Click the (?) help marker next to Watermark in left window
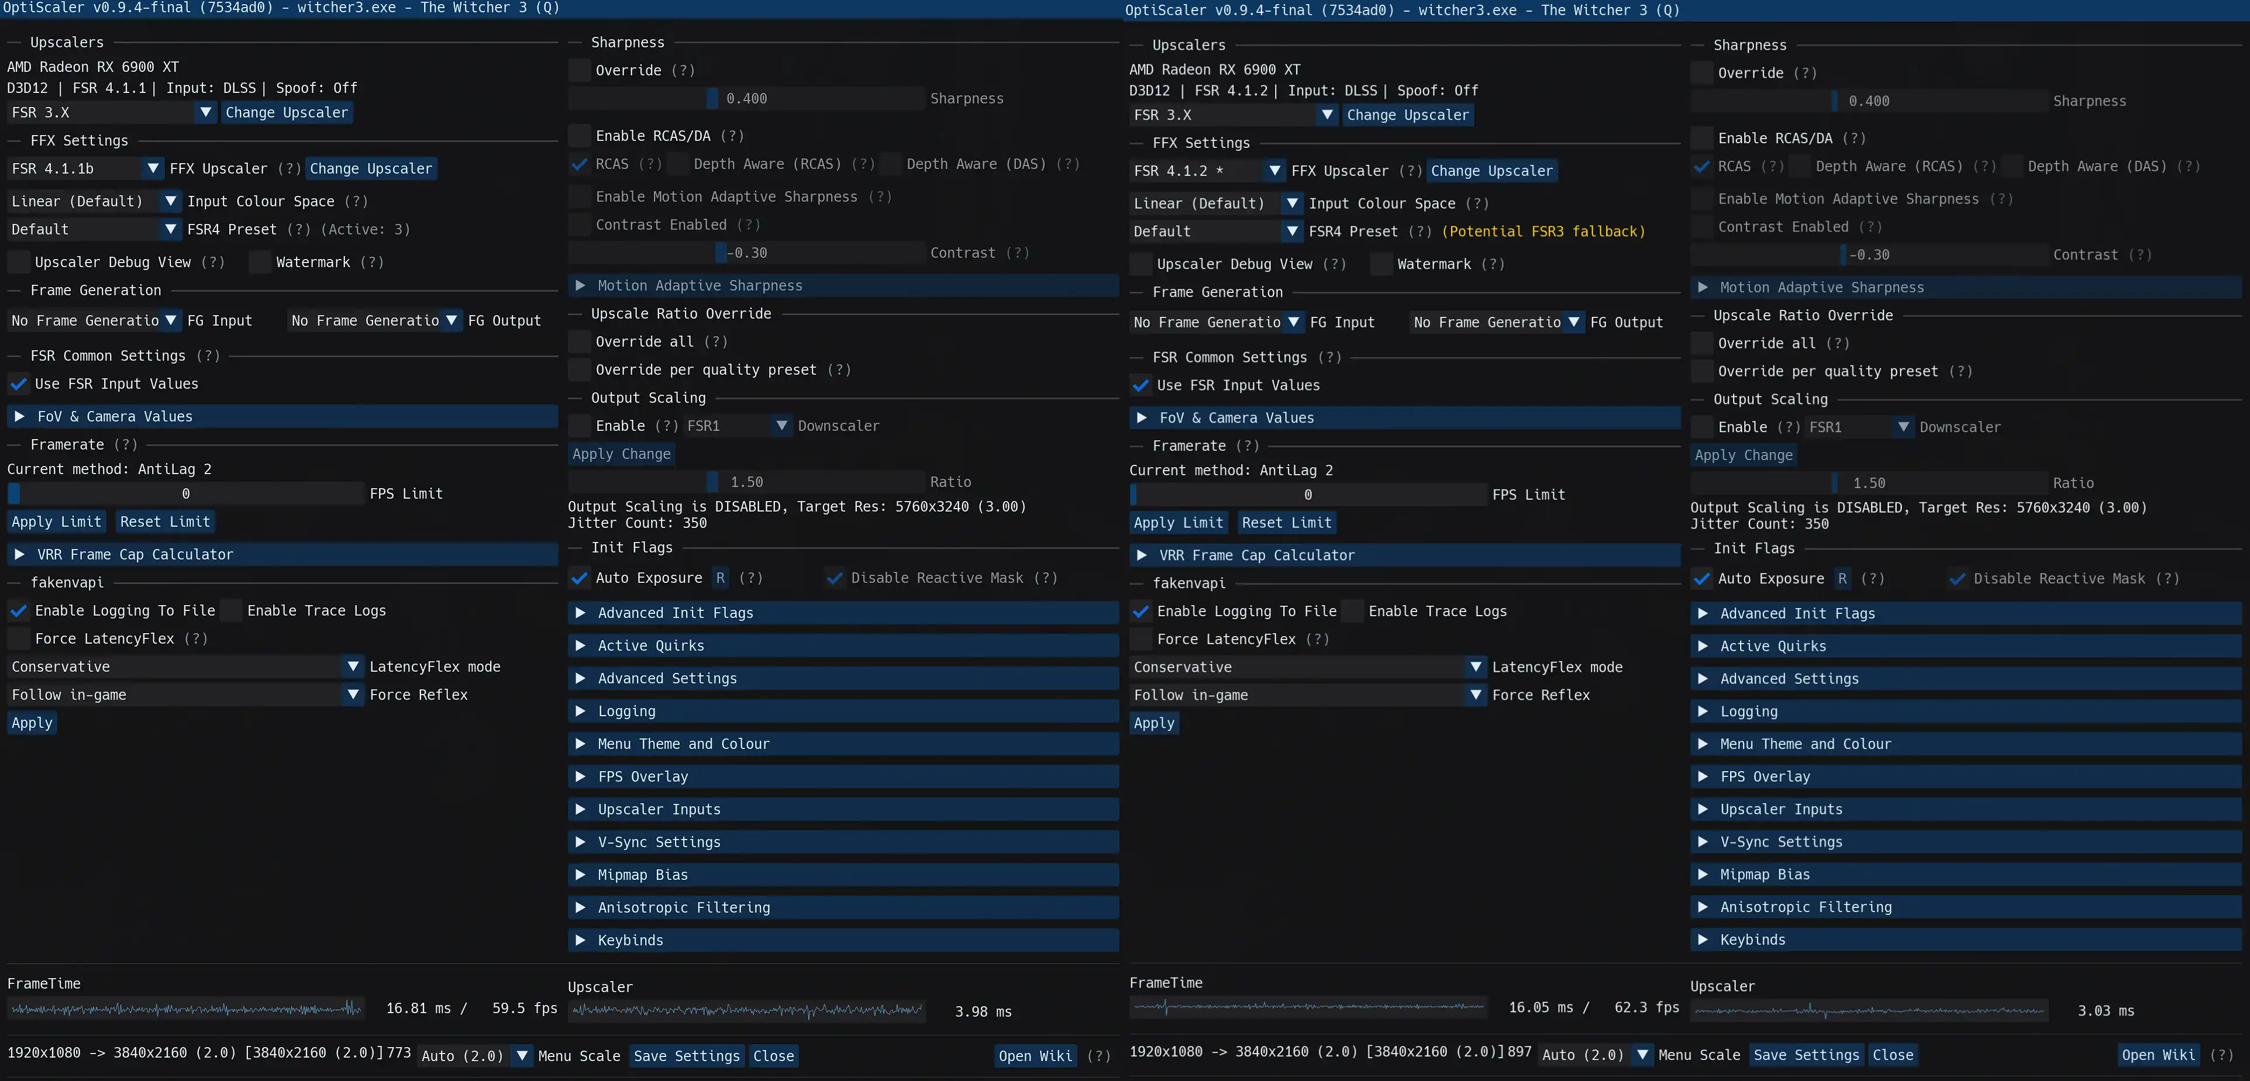Viewport: 2250px width, 1081px height. [371, 262]
